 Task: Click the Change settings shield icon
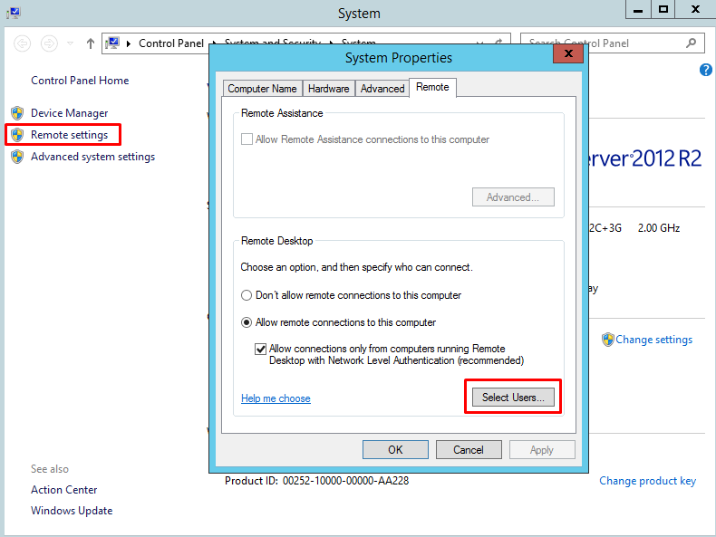point(608,340)
